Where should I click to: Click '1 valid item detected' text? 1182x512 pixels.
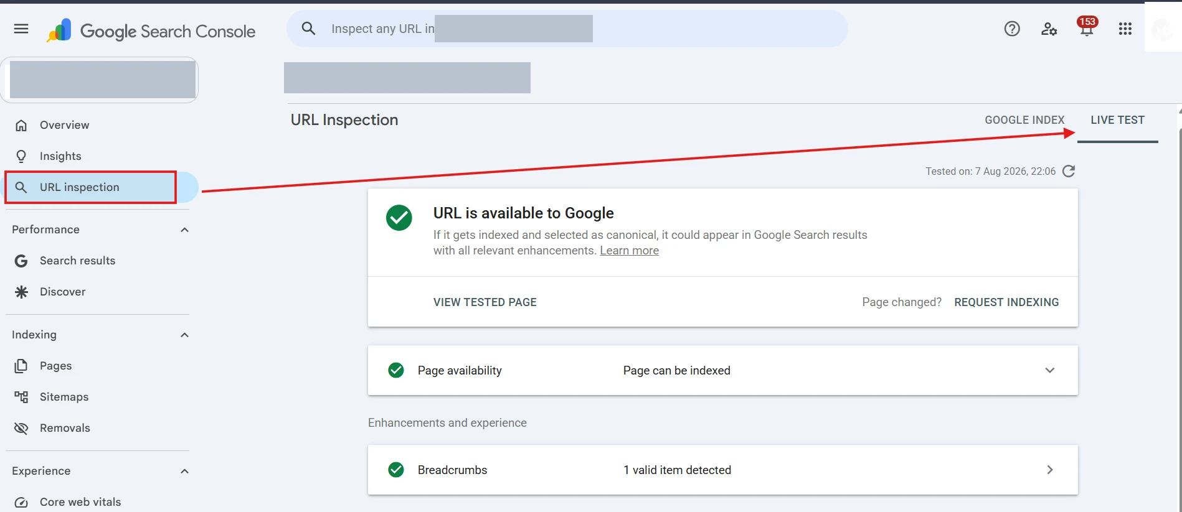click(677, 470)
